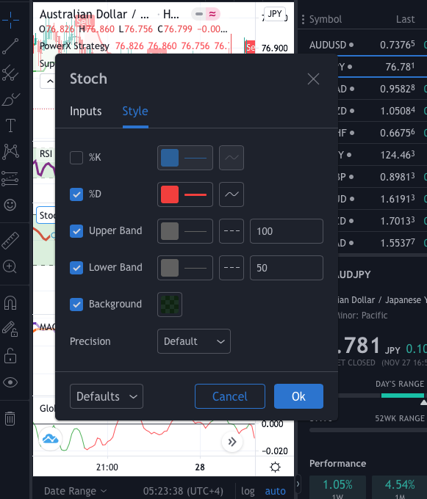Switch to the Inputs tab
The height and width of the screenshot is (499, 427).
coord(85,111)
